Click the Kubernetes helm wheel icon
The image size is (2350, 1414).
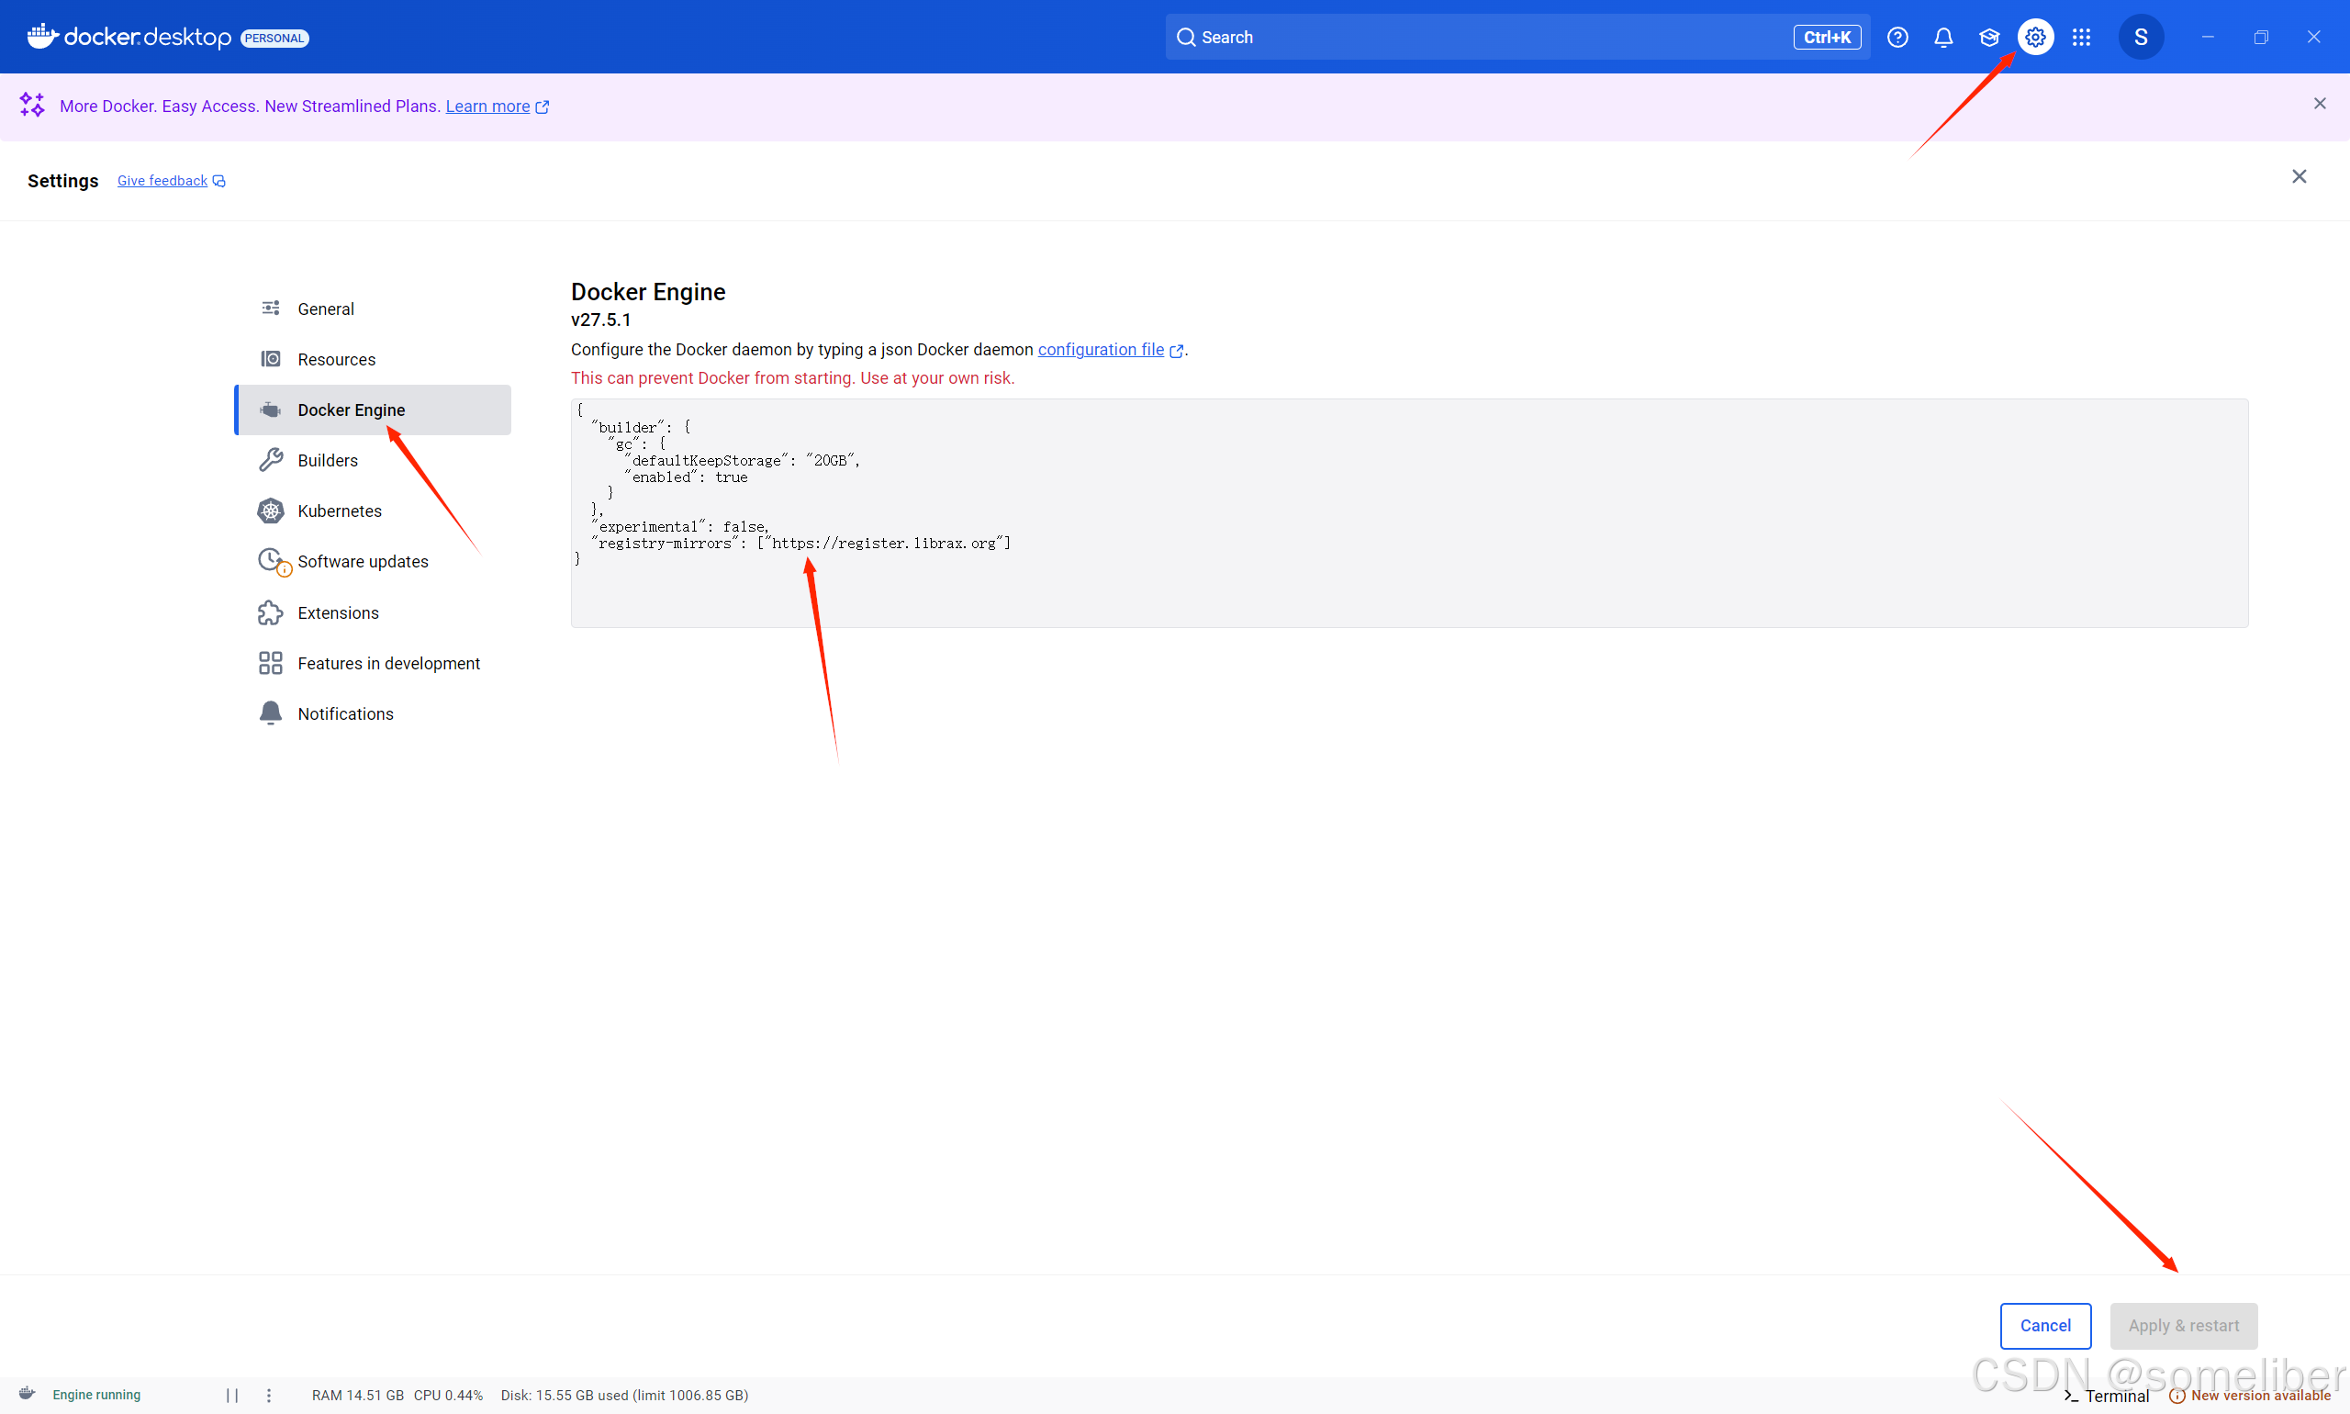click(x=271, y=511)
